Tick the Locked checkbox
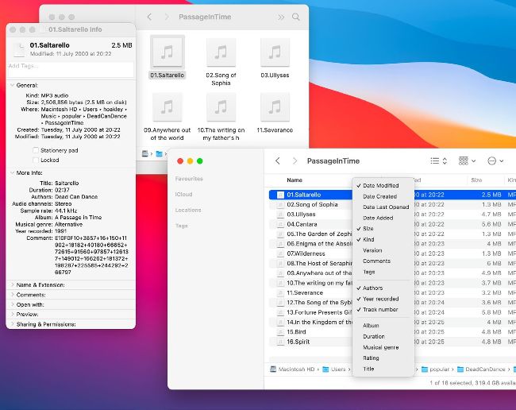This screenshot has width=516, height=410. click(x=36, y=160)
